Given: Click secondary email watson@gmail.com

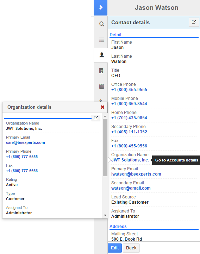Looking at the screenshot, I should (x=131, y=188).
